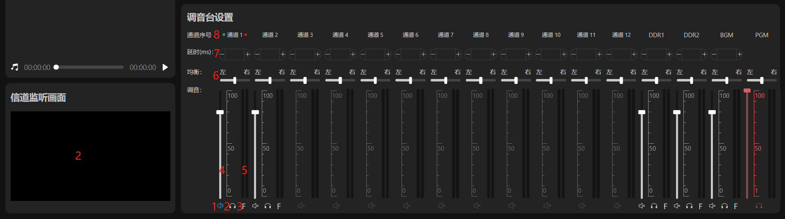This screenshot has width=785, height=219.
Task: Click the 信道监听画面 black preview area
Action: (x=91, y=156)
